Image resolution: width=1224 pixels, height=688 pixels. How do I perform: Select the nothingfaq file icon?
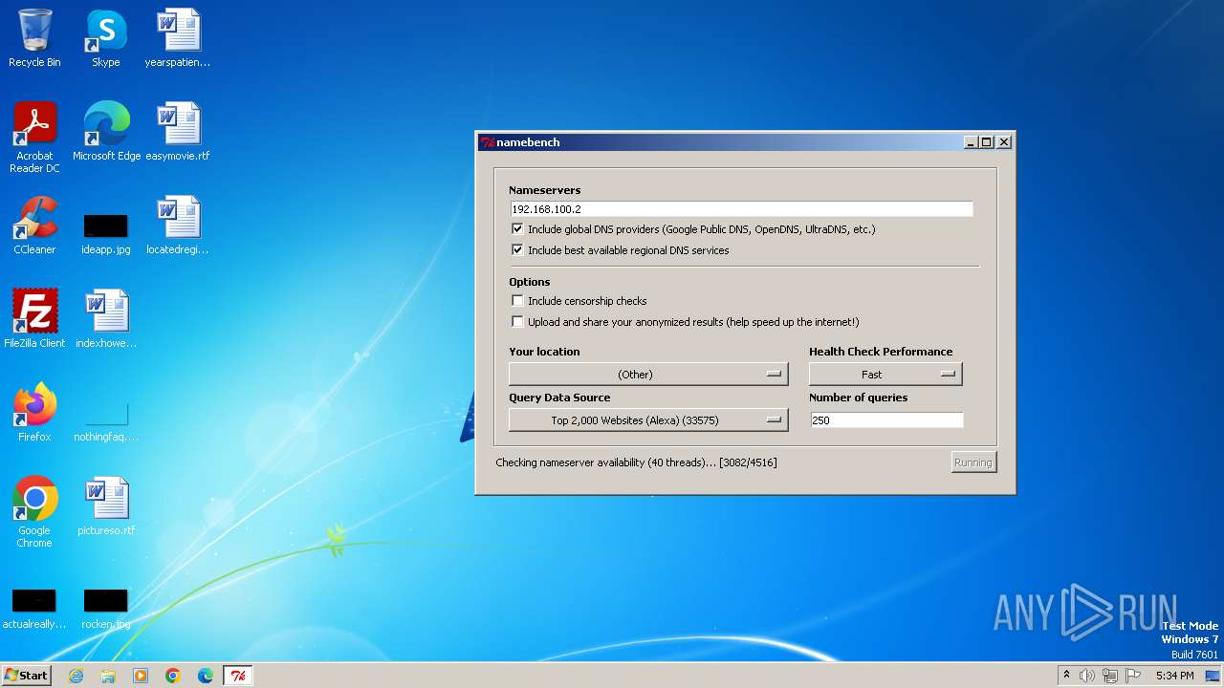click(105, 420)
